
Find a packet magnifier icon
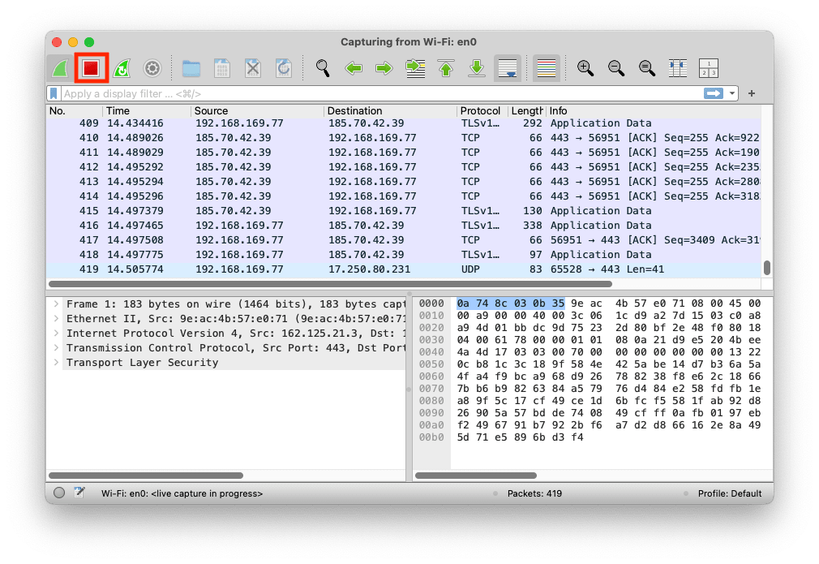(x=323, y=68)
